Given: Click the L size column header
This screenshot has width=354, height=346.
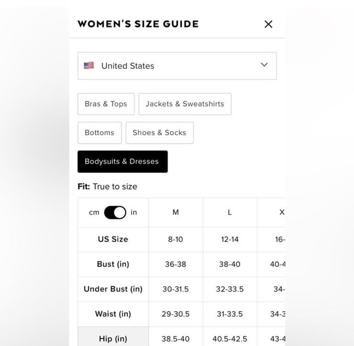Looking at the screenshot, I should (x=230, y=212).
